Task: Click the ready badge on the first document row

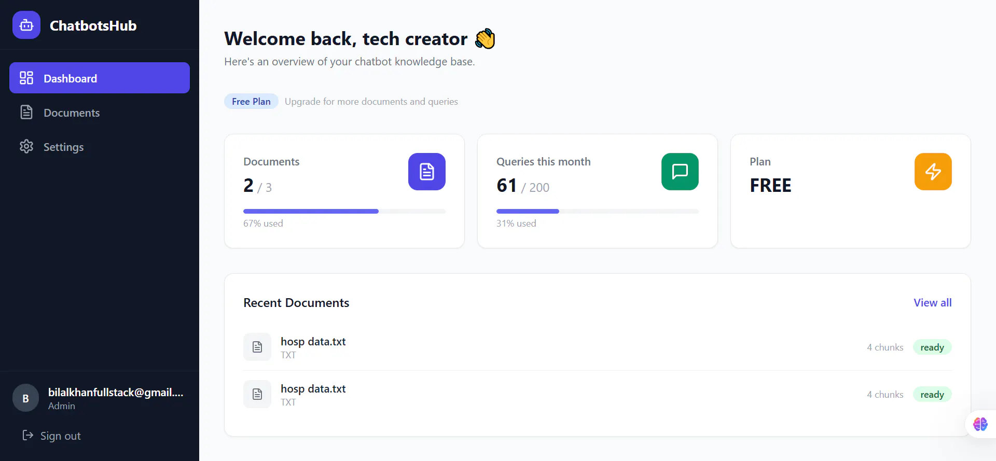Action: point(932,347)
